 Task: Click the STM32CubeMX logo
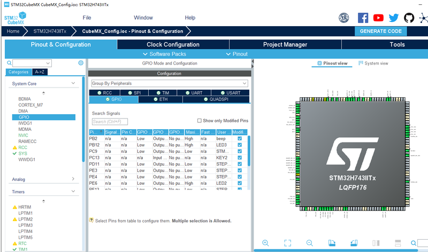[x=16, y=18]
